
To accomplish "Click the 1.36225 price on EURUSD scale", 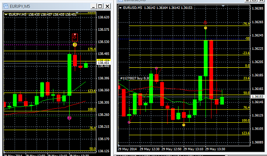I will tap(258, 49).
